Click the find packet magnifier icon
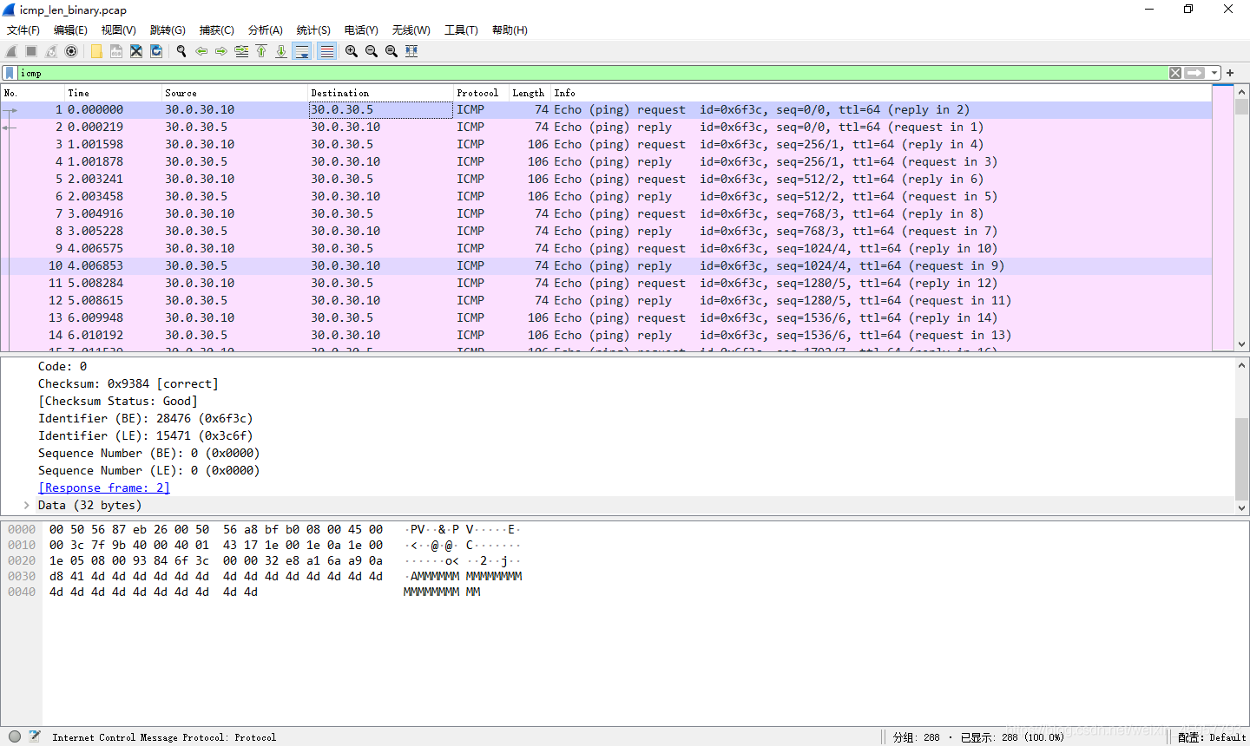This screenshot has width=1250, height=746. pos(181,51)
